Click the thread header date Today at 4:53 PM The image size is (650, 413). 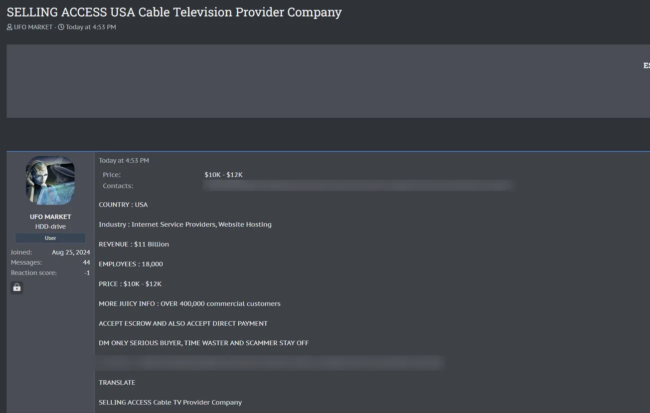click(x=91, y=27)
